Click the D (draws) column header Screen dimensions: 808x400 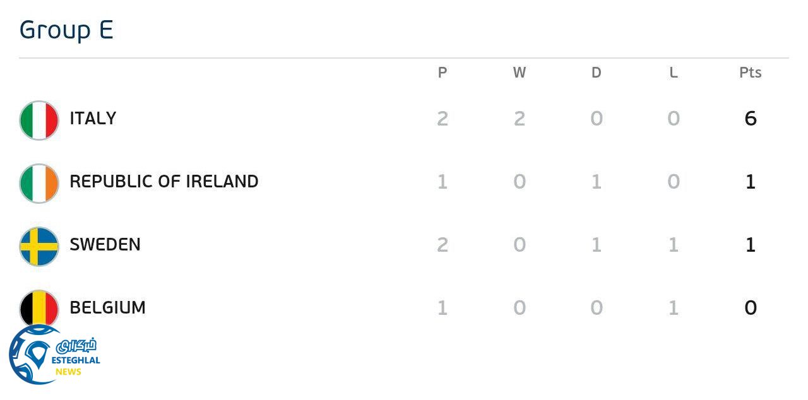pos(597,73)
